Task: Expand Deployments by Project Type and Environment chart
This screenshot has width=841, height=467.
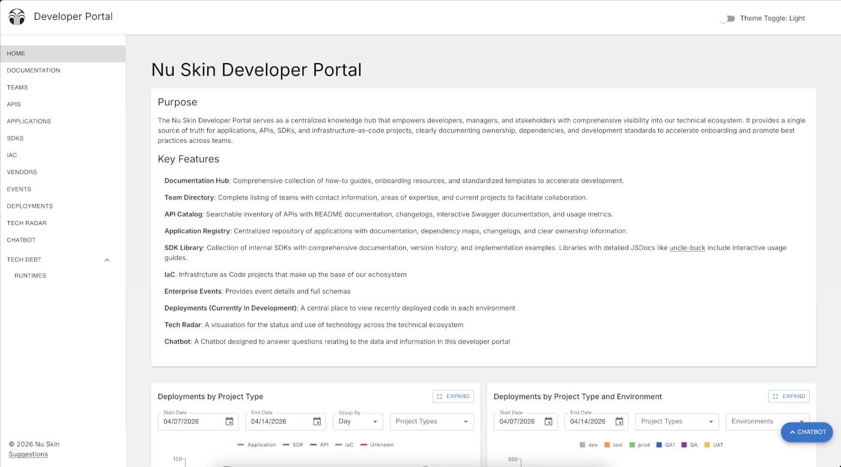Action: coord(789,396)
